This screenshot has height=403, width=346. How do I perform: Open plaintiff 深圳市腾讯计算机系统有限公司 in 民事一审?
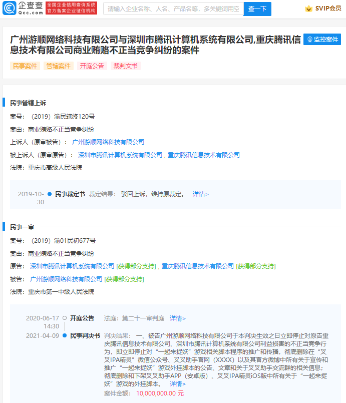click(x=72, y=266)
